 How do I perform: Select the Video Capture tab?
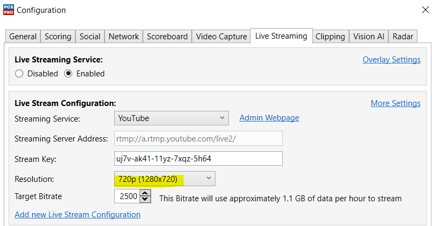point(221,37)
